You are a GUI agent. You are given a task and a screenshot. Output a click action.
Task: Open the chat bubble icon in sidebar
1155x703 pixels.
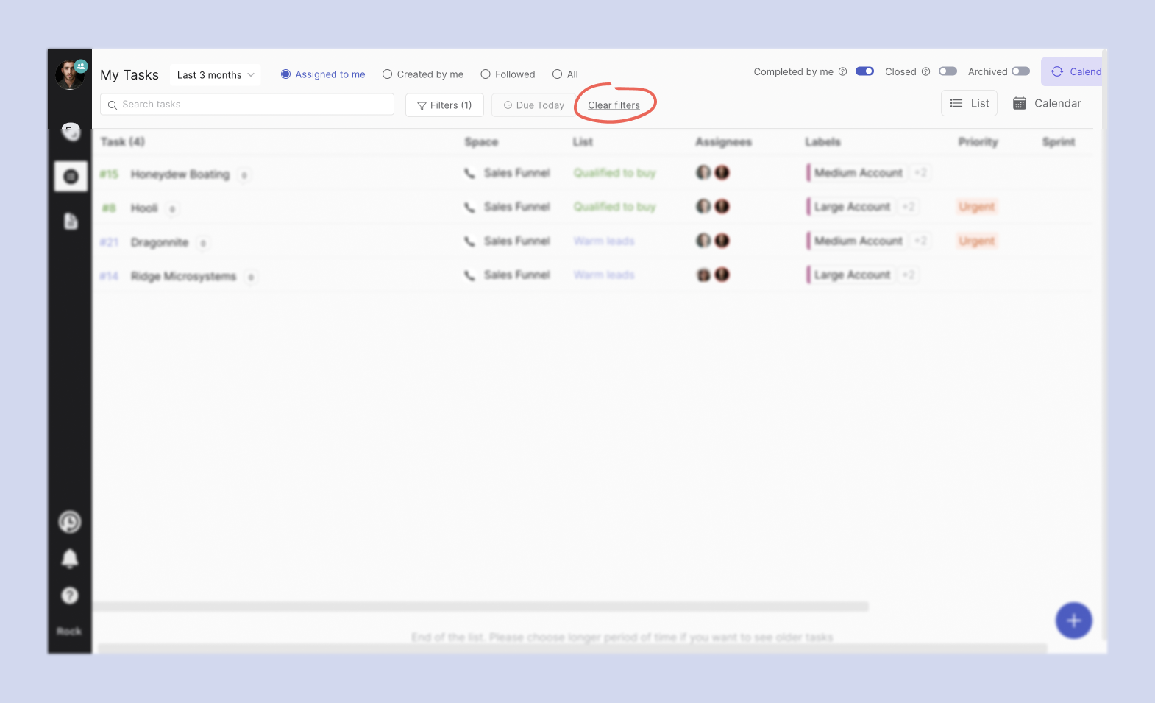coord(71,133)
